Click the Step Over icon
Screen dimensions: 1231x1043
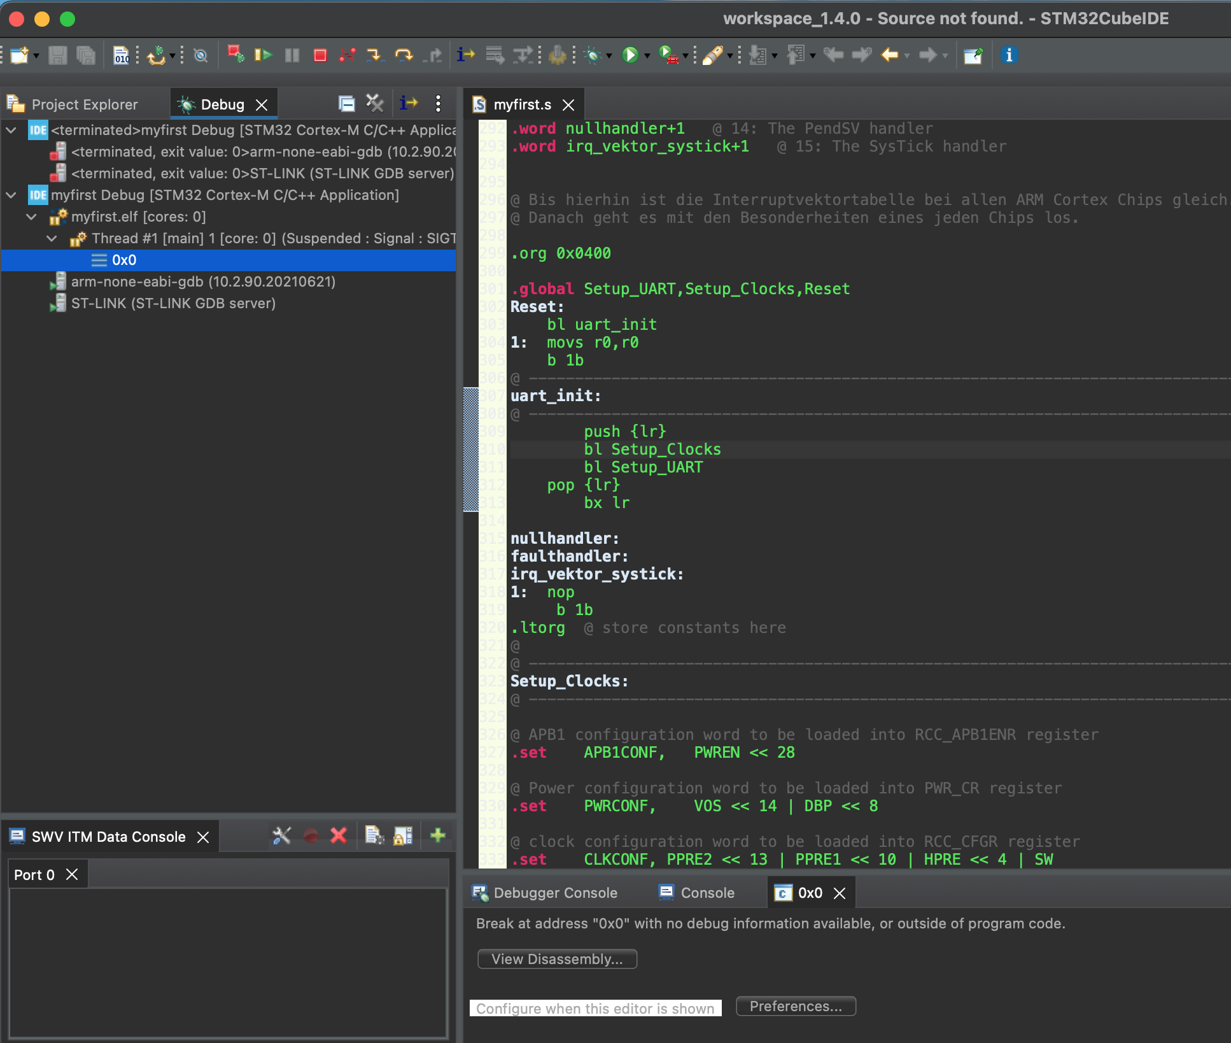pos(404,55)
